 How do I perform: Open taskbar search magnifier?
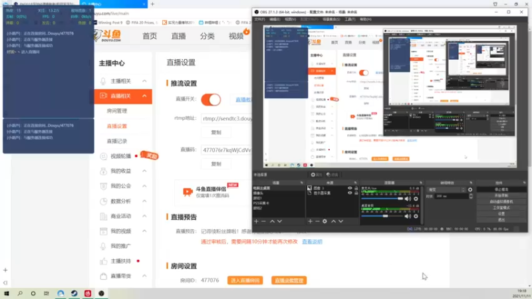pyautogui.click(x=20, y=293)
